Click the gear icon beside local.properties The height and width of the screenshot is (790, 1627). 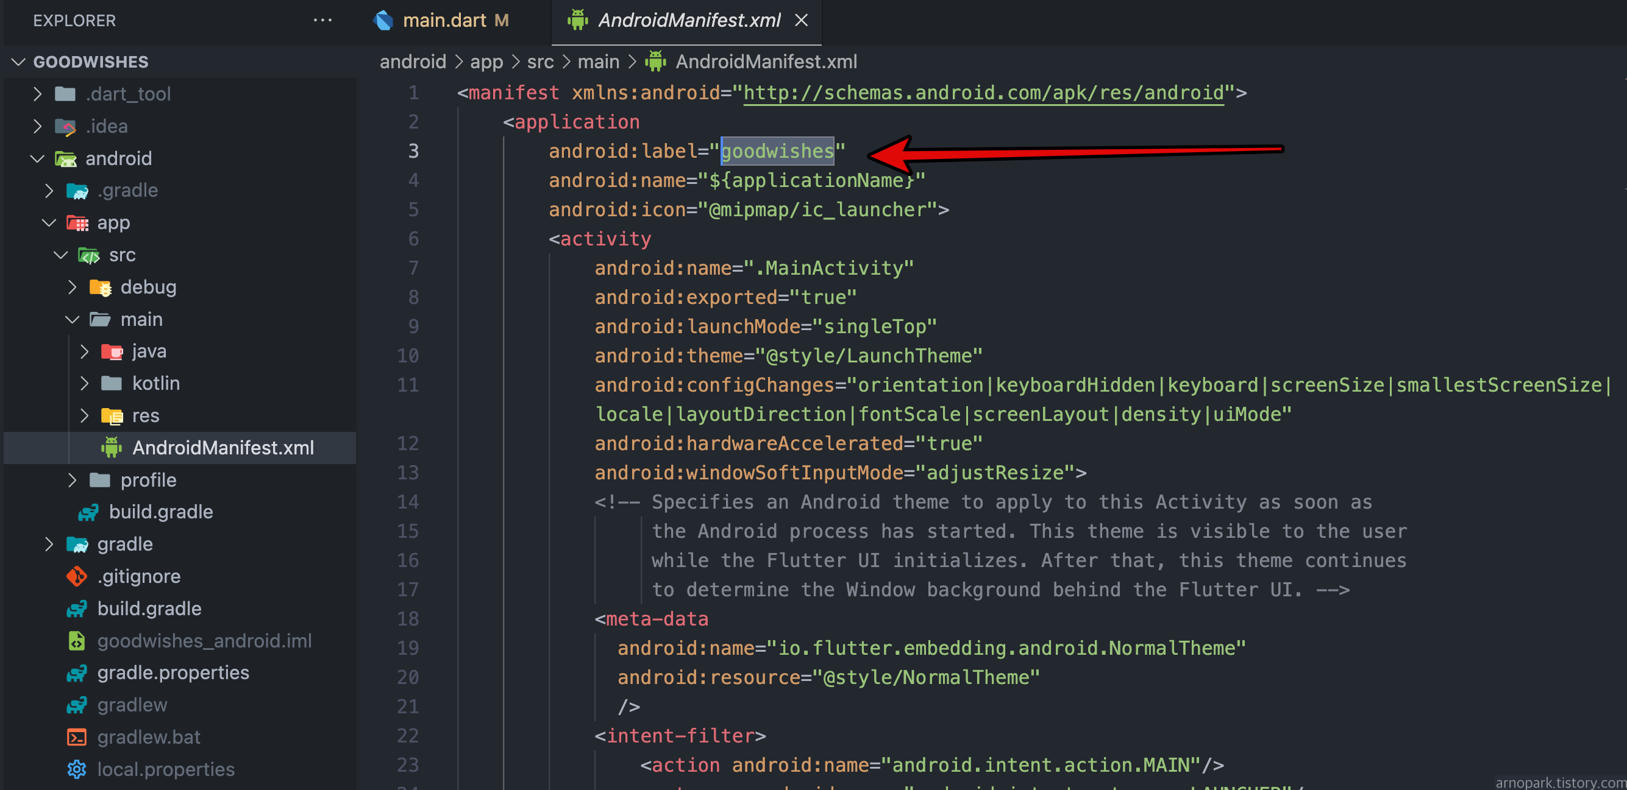click(77, 769)
